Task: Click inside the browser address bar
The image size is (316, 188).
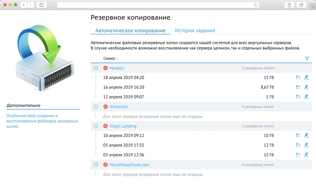Action: pos(159,4)
